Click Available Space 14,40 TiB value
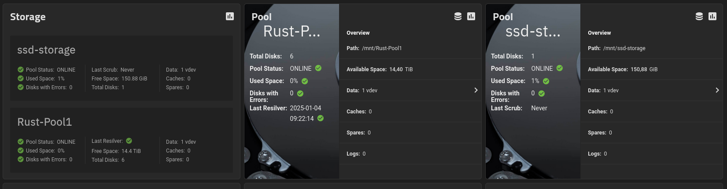This screenshot has height=189, width=727. 401,69
